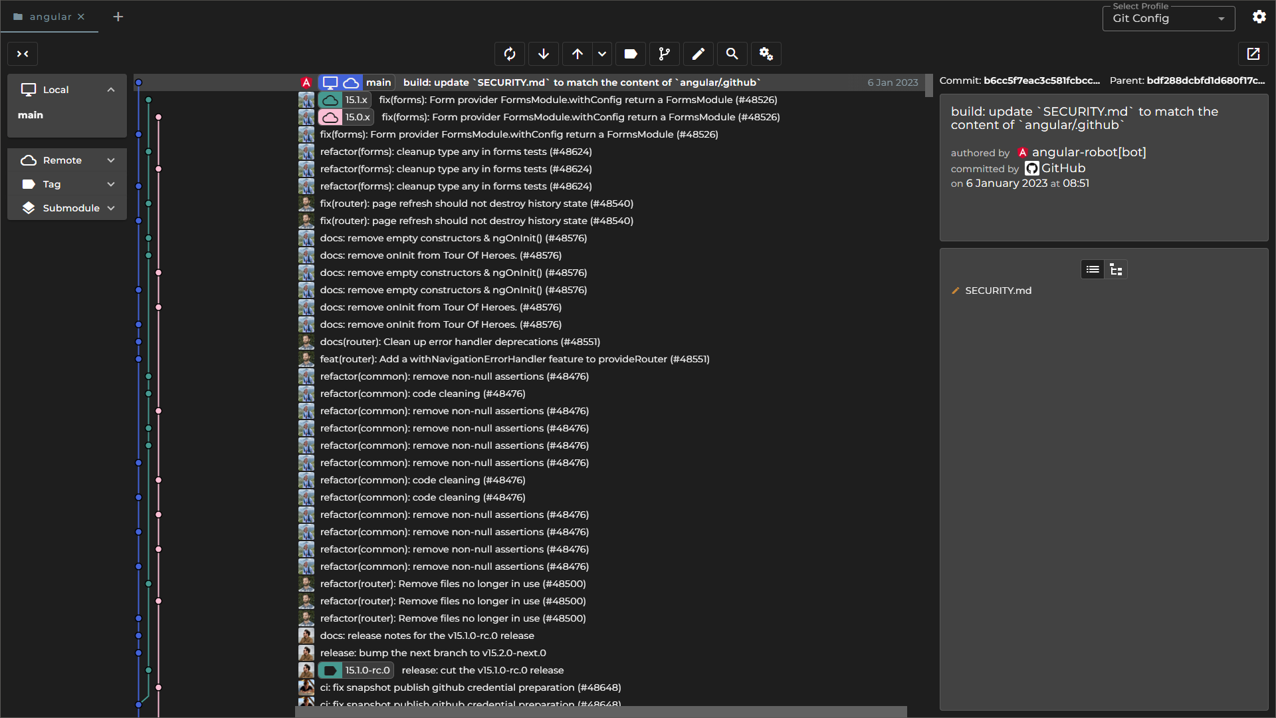Viewport: 1276px width, 718px height.
Task: Open SECURITY.md changed file
Action: point(998,291)
